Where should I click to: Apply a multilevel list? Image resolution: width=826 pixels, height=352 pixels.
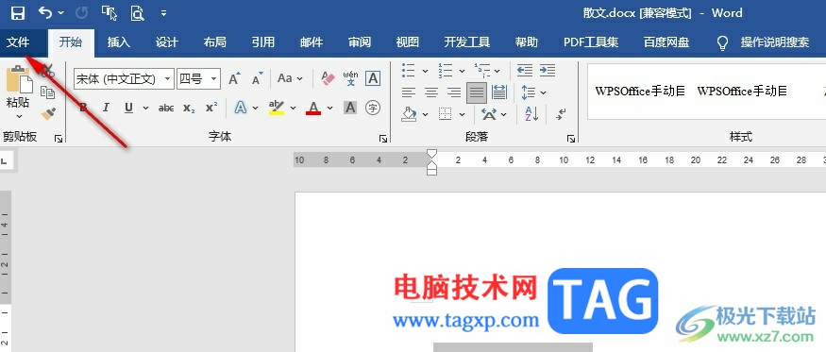point(482,70)
